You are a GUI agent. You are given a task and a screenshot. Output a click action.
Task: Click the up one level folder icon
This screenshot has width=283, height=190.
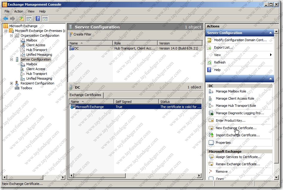[x=21, y=18]
